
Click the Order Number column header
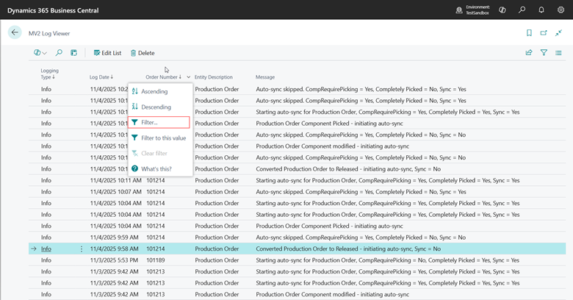click(x=163, y=76)
